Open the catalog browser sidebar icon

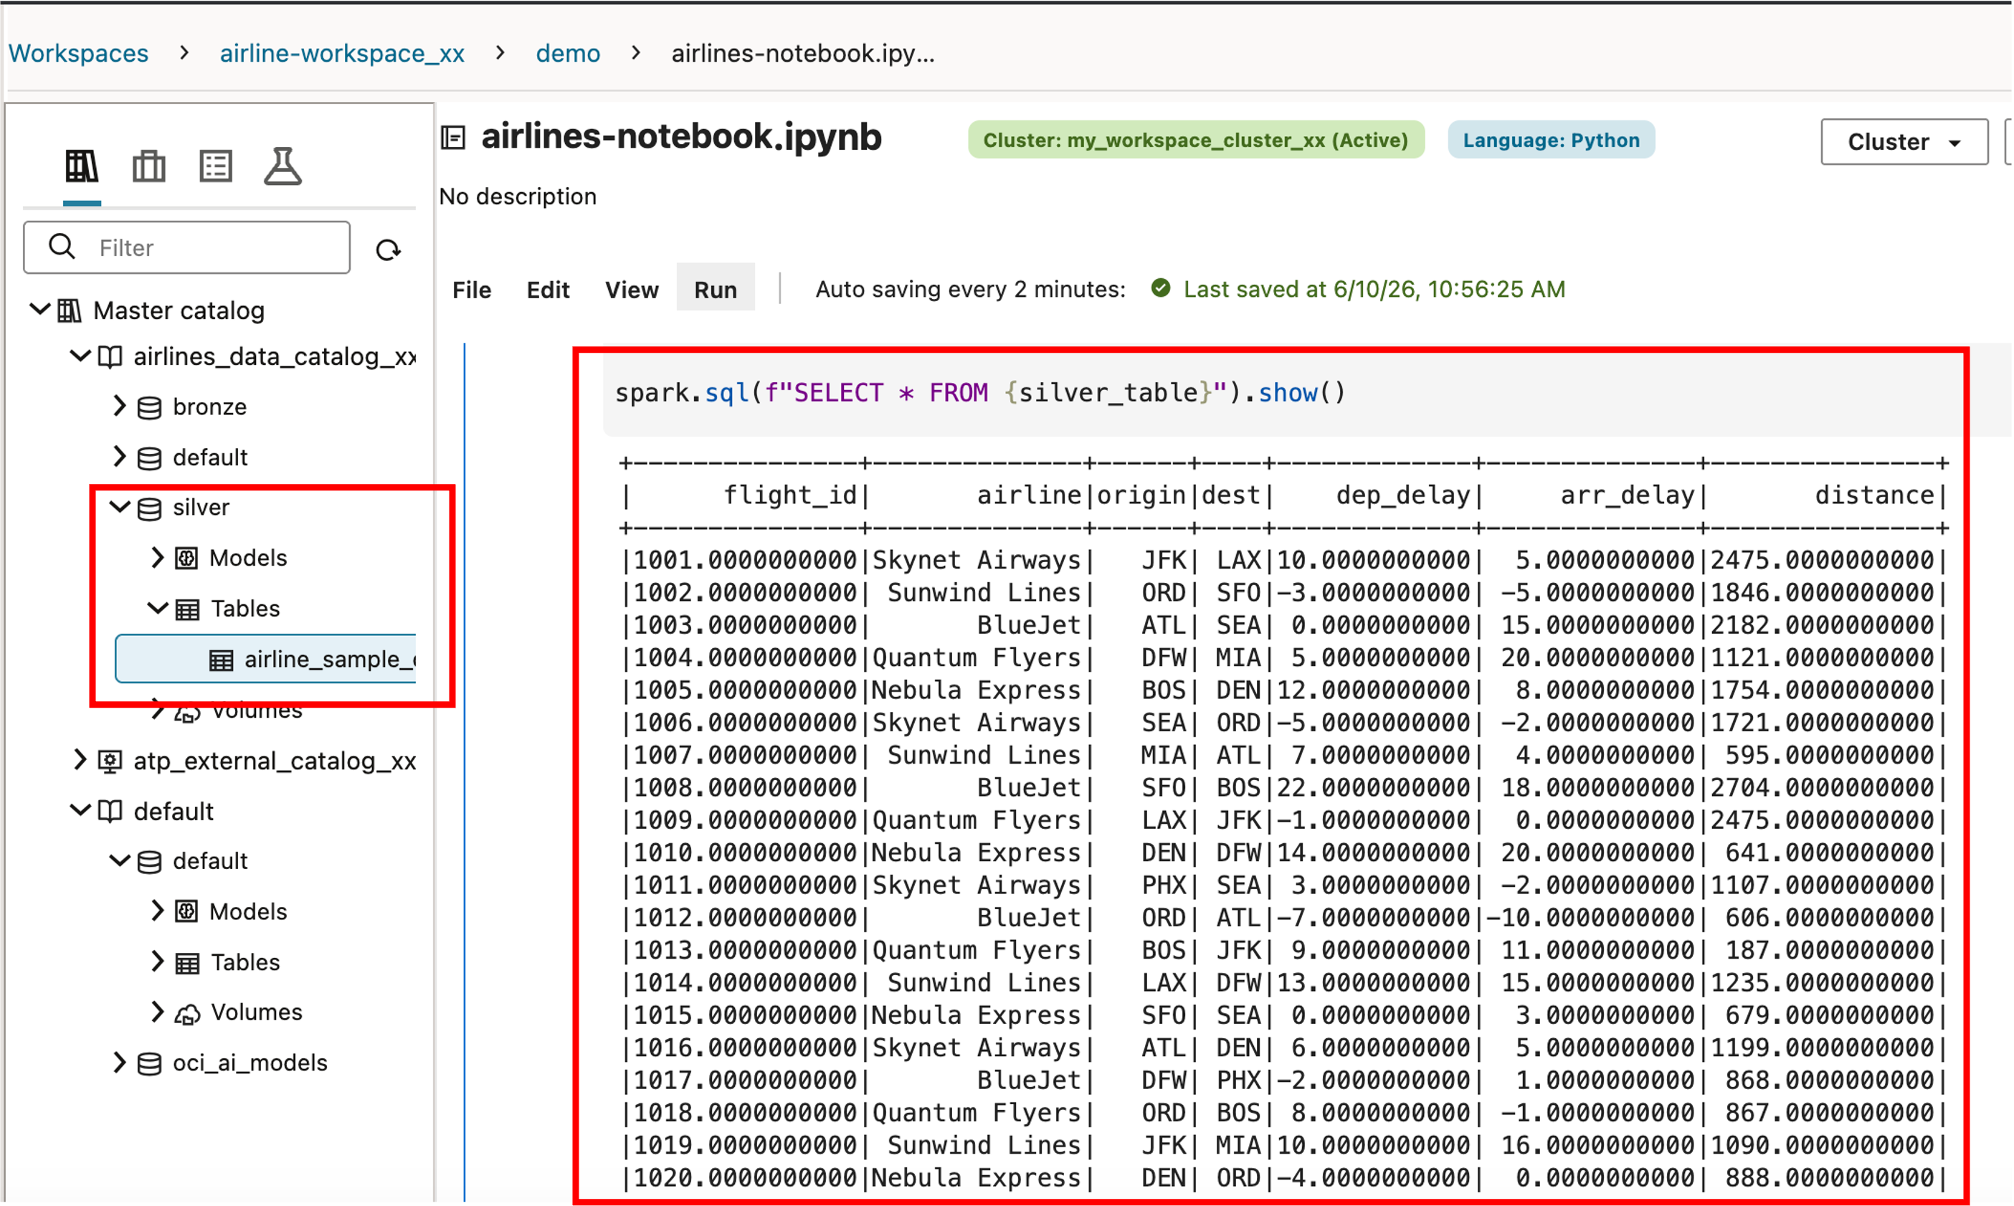point(81,166)
